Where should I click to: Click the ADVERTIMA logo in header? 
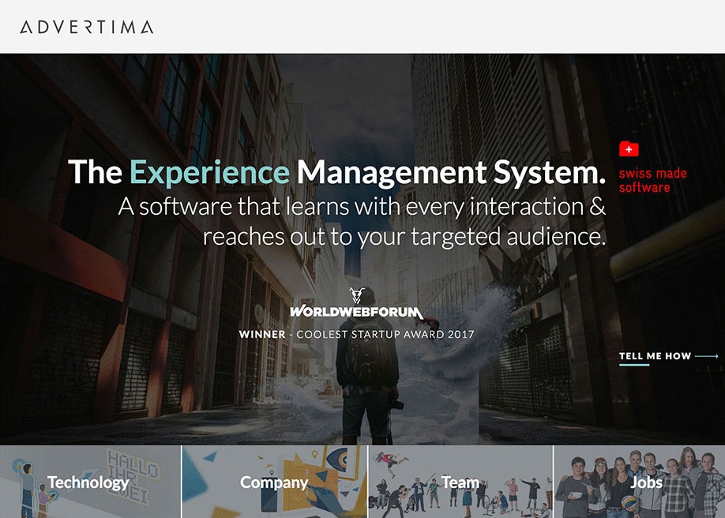point(87,28)
